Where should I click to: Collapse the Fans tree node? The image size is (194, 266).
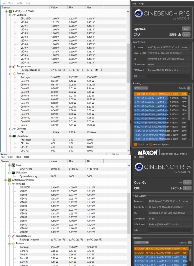pyautogui.click(x=10, y=165)
